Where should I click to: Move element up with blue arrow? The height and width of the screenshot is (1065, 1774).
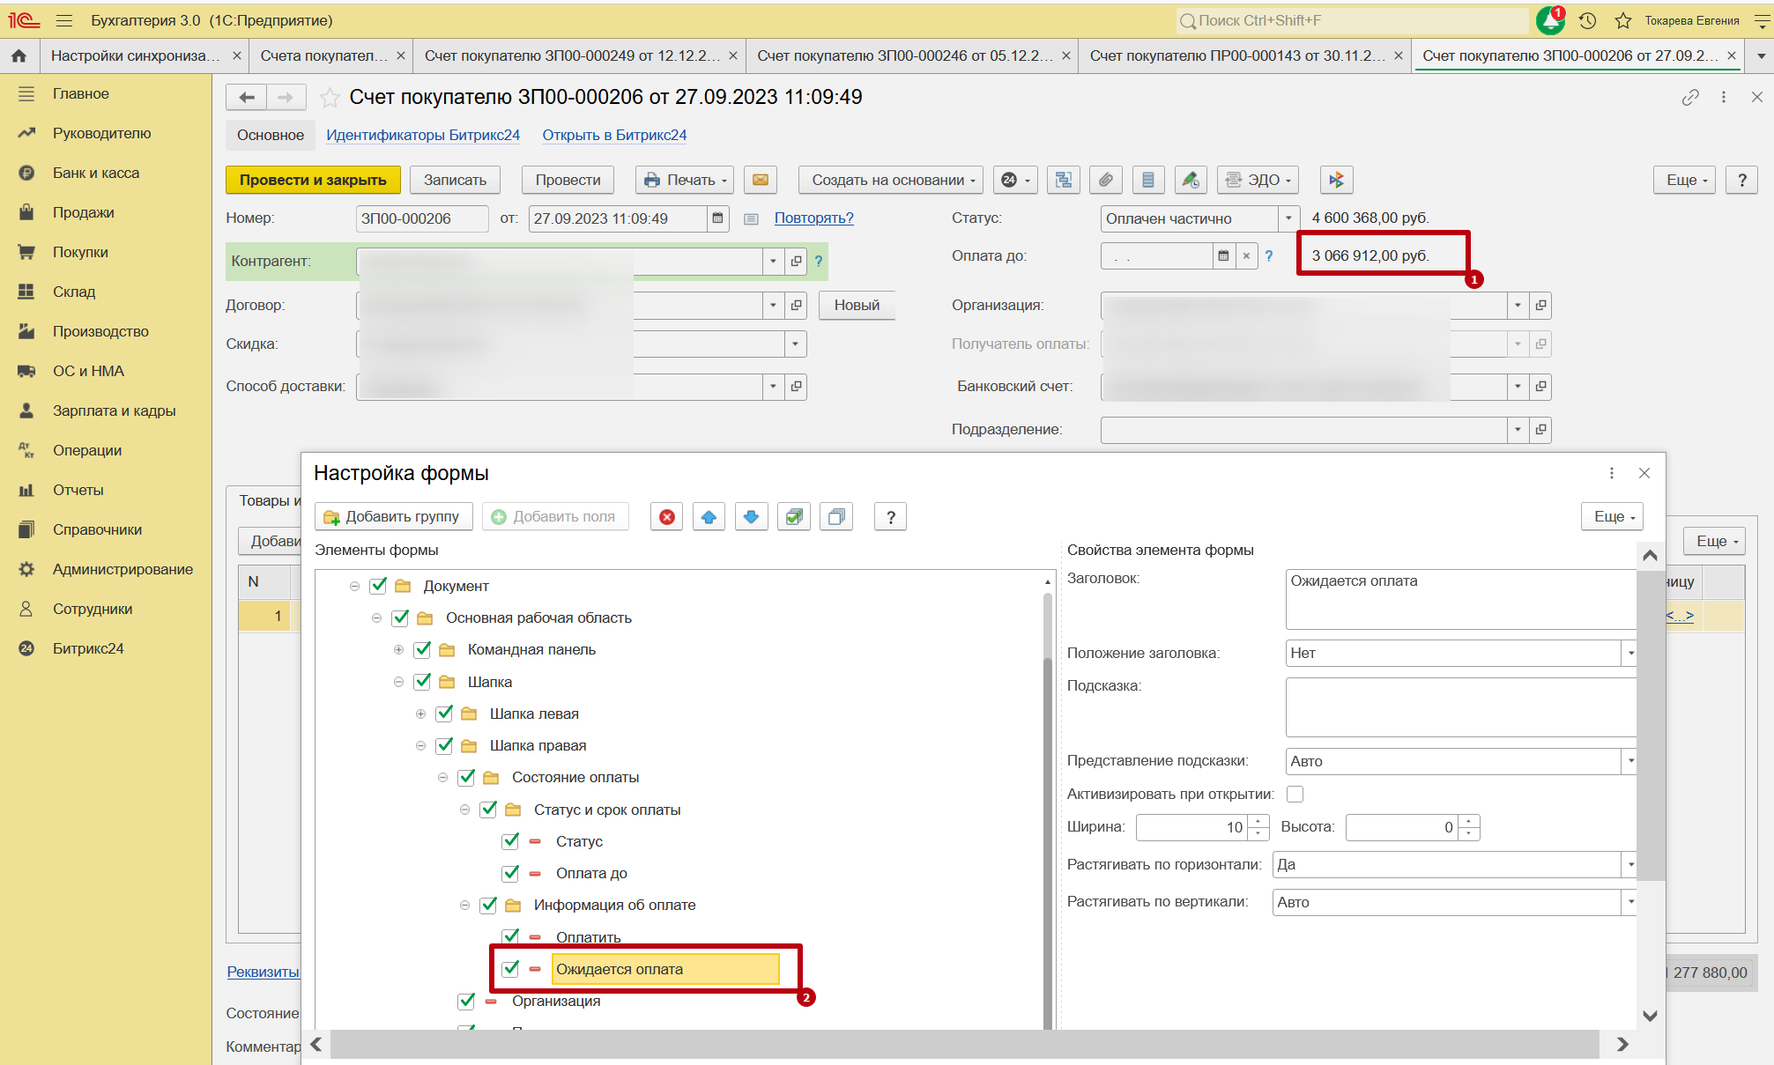pos(709,517)
